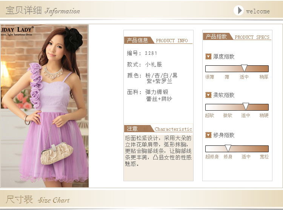Click the Characteristic label

pyautogui.click(x=173, y=129)
